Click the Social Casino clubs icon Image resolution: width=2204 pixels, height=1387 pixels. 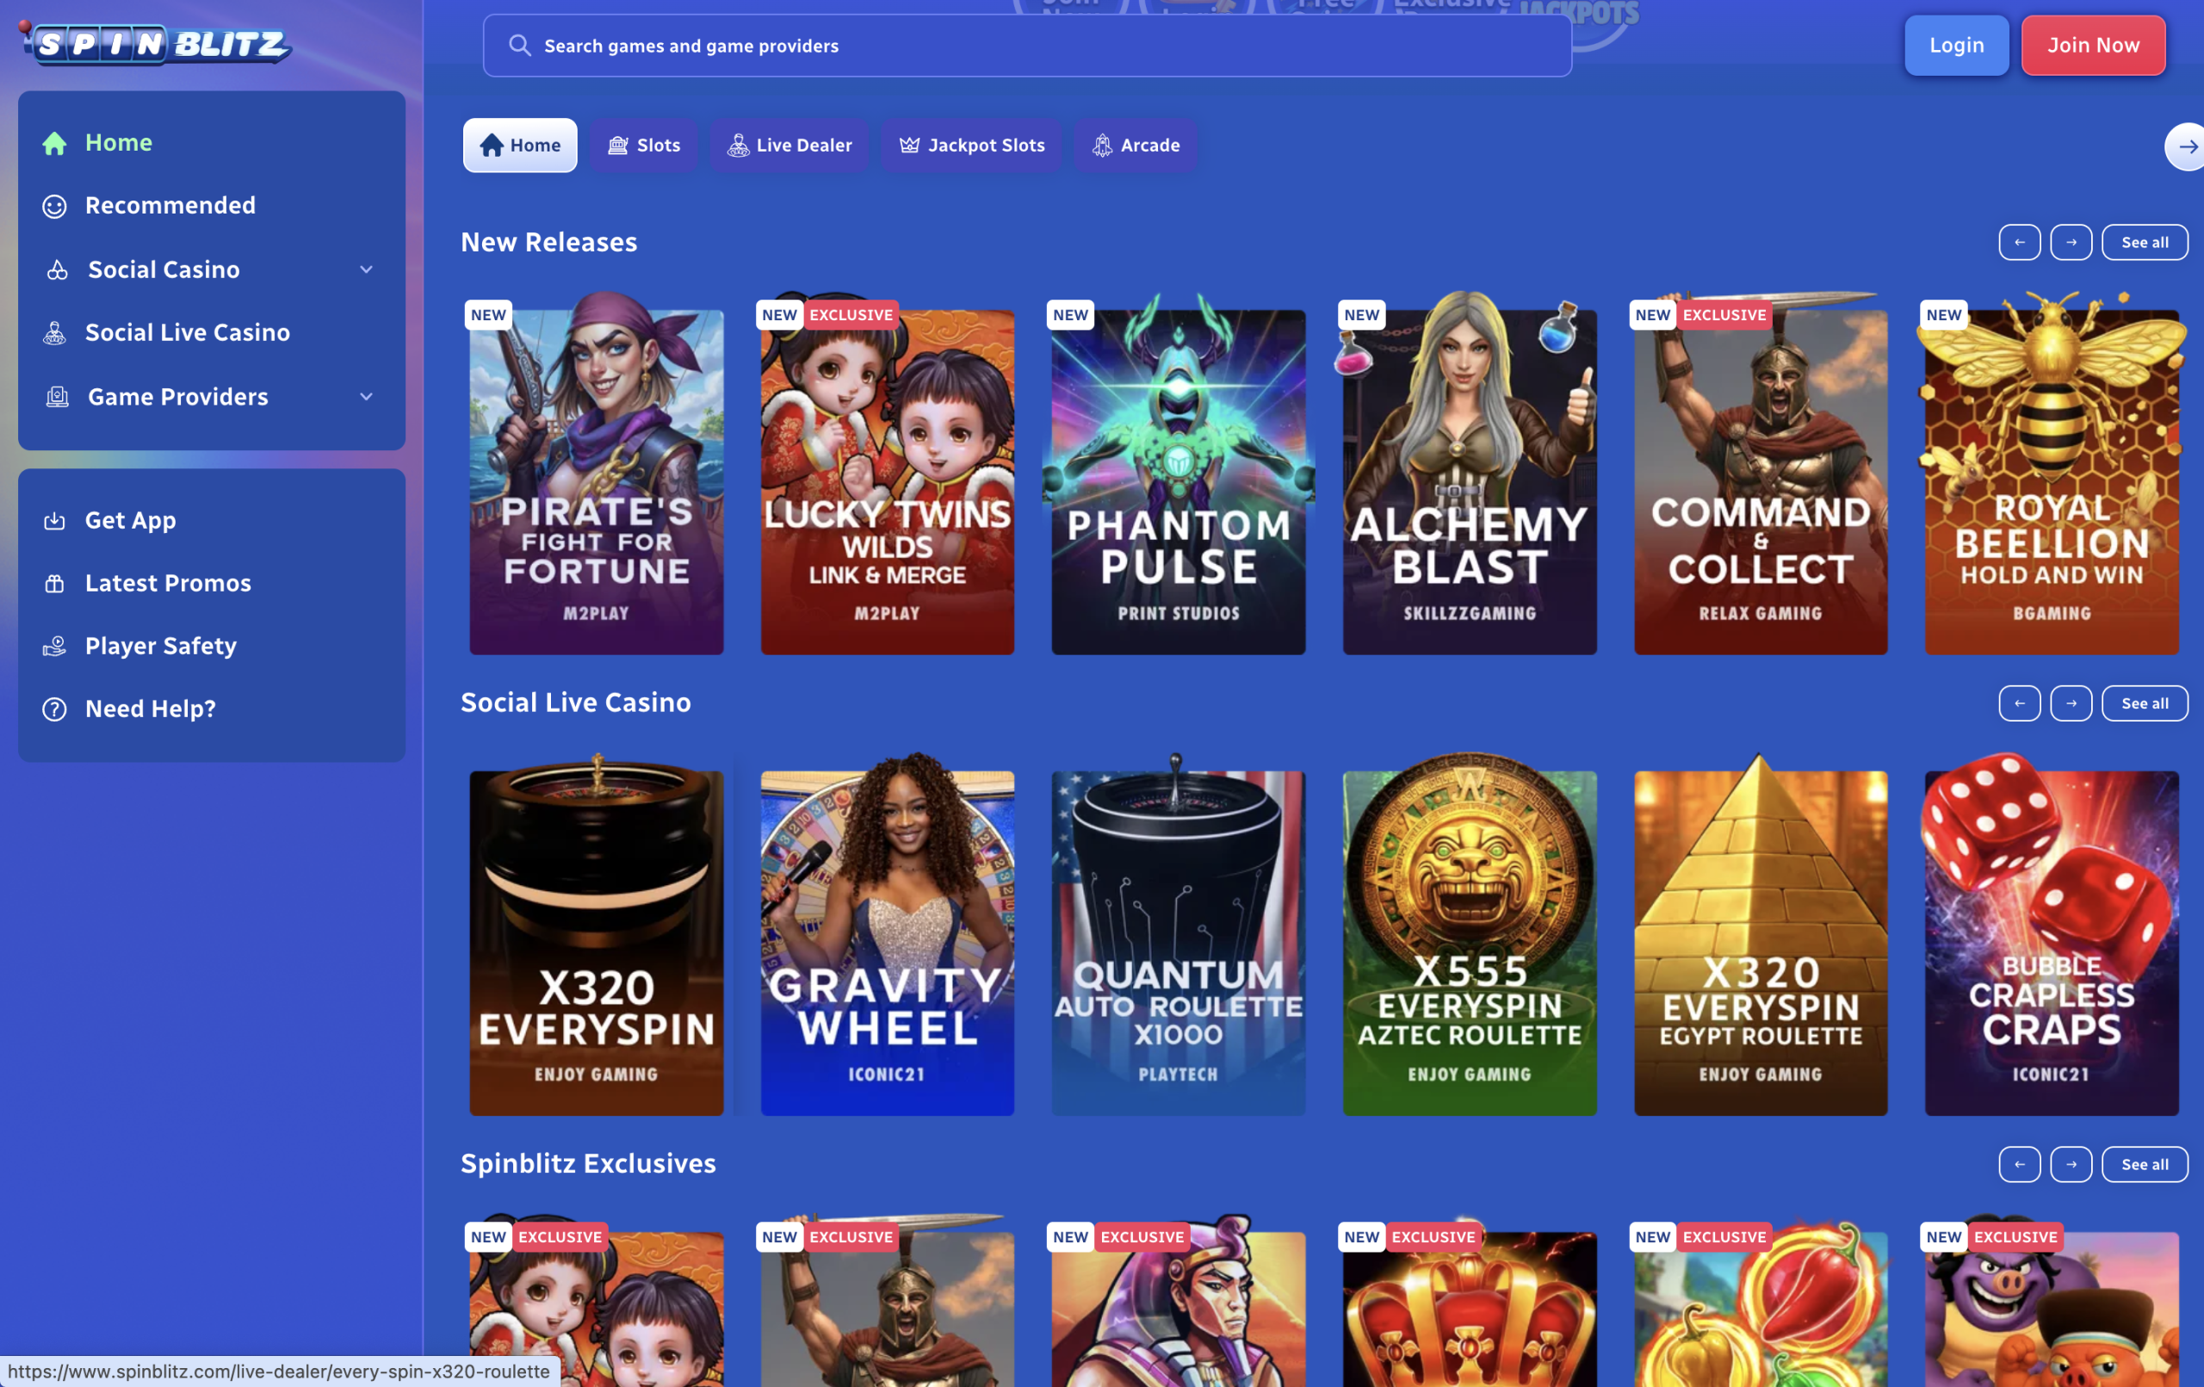tap(57, 270)
